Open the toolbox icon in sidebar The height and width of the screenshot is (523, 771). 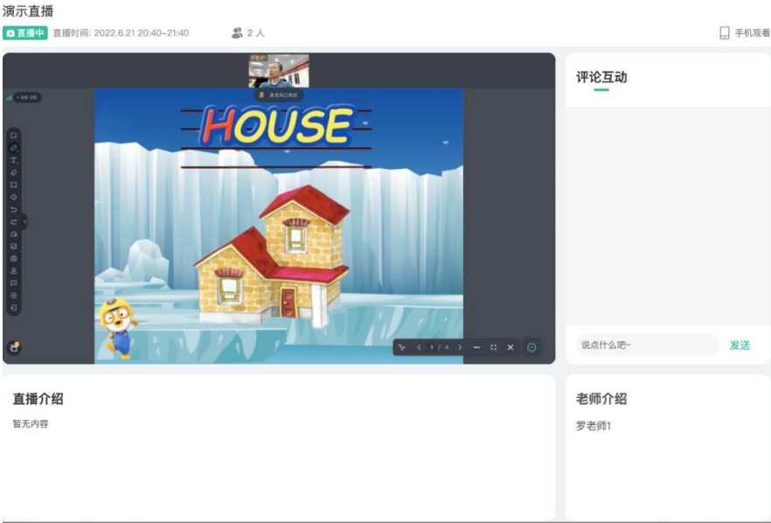tap(14, 258)
